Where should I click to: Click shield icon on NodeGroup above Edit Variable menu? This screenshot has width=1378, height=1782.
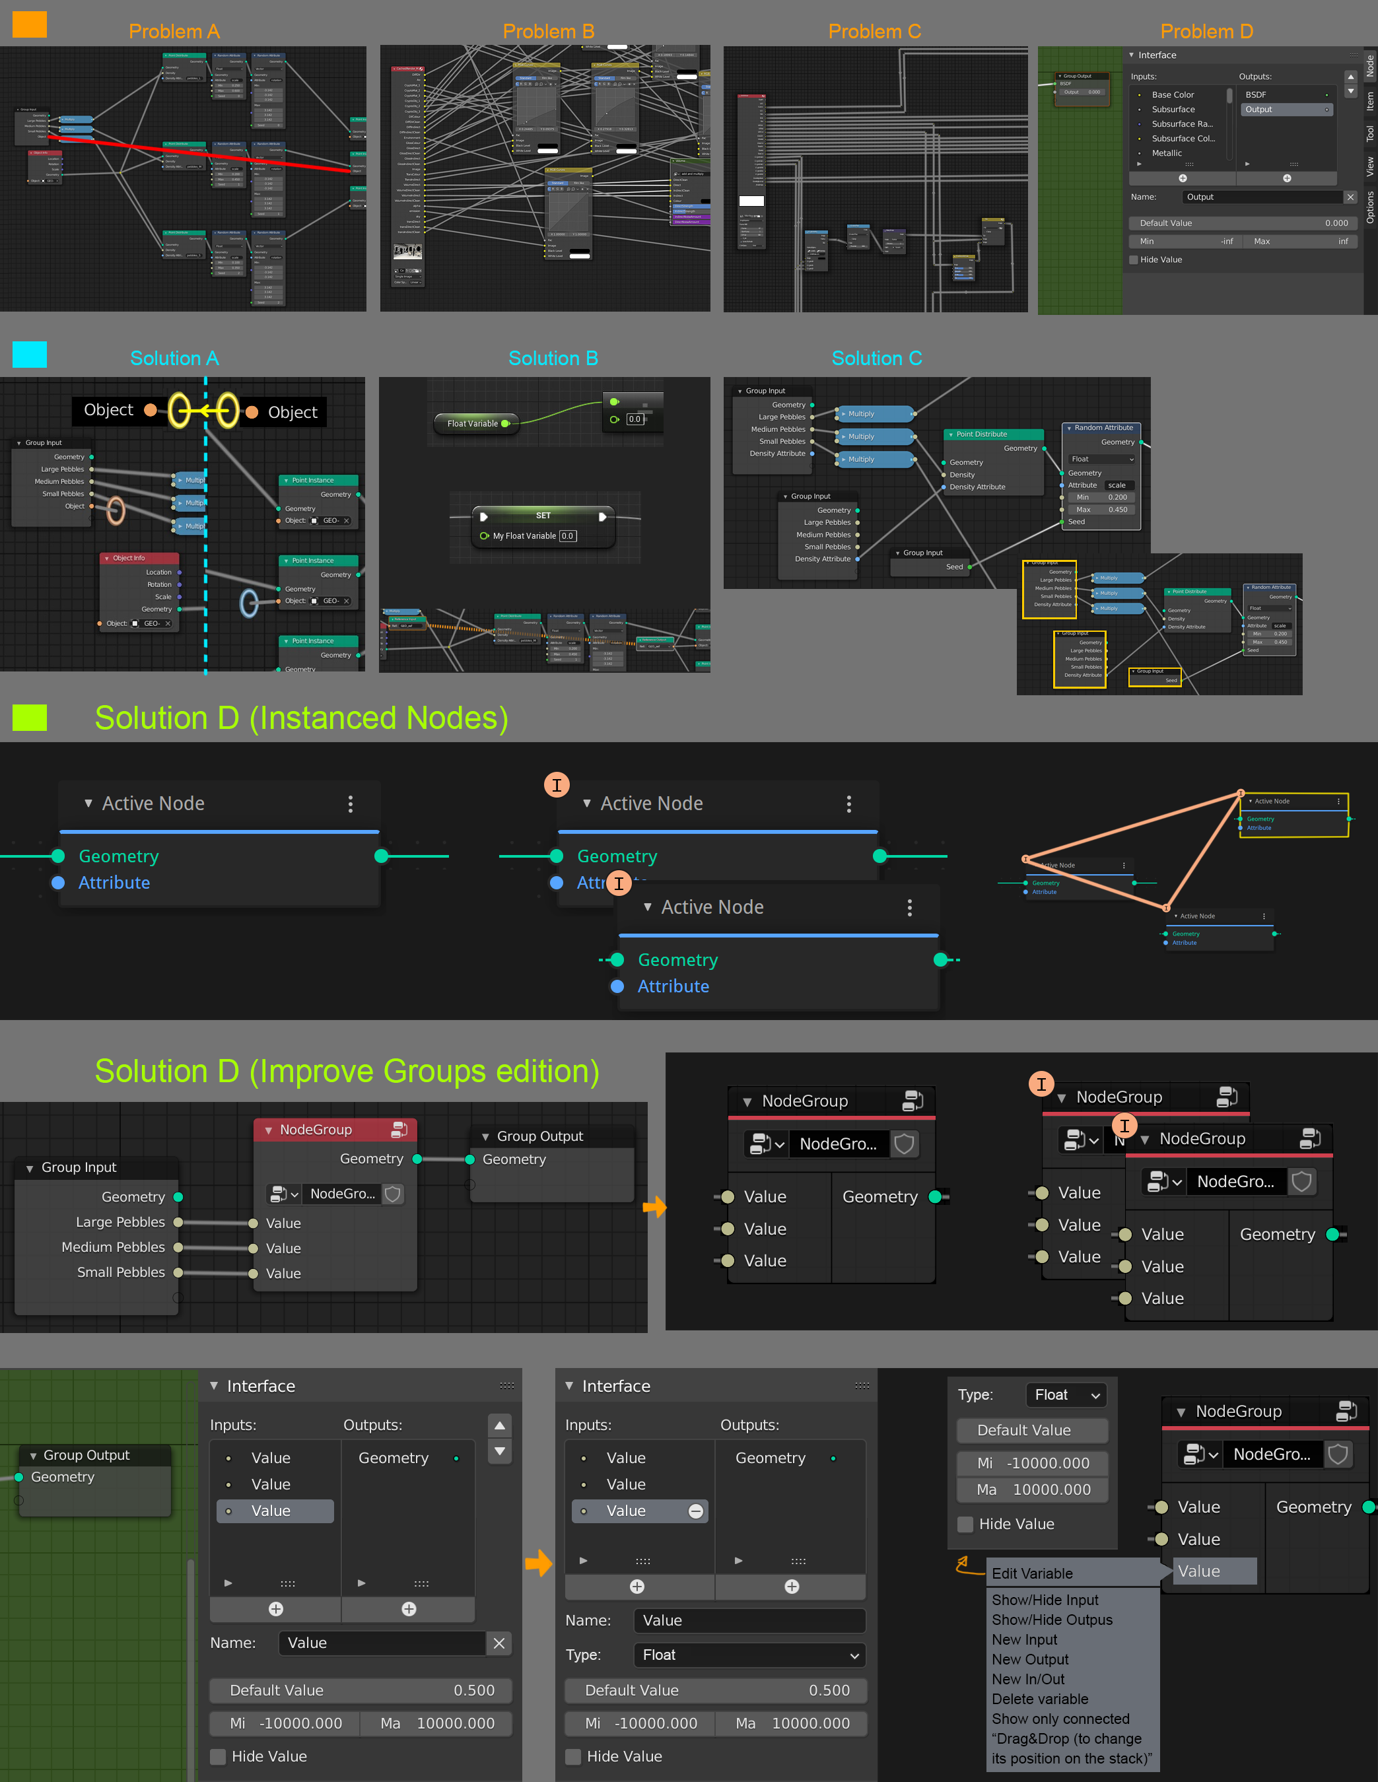click(1338, 1454)
